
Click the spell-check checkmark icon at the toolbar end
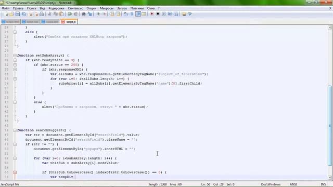[190, 14]
